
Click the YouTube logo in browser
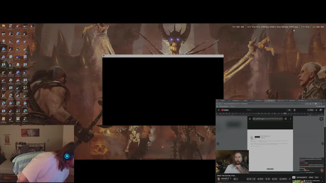[225, 110]
